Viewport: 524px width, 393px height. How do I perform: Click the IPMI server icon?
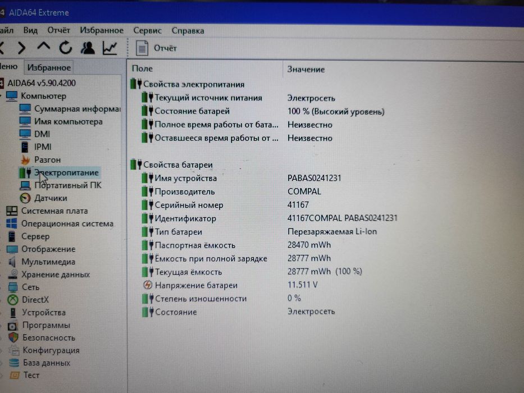point(25,147)
